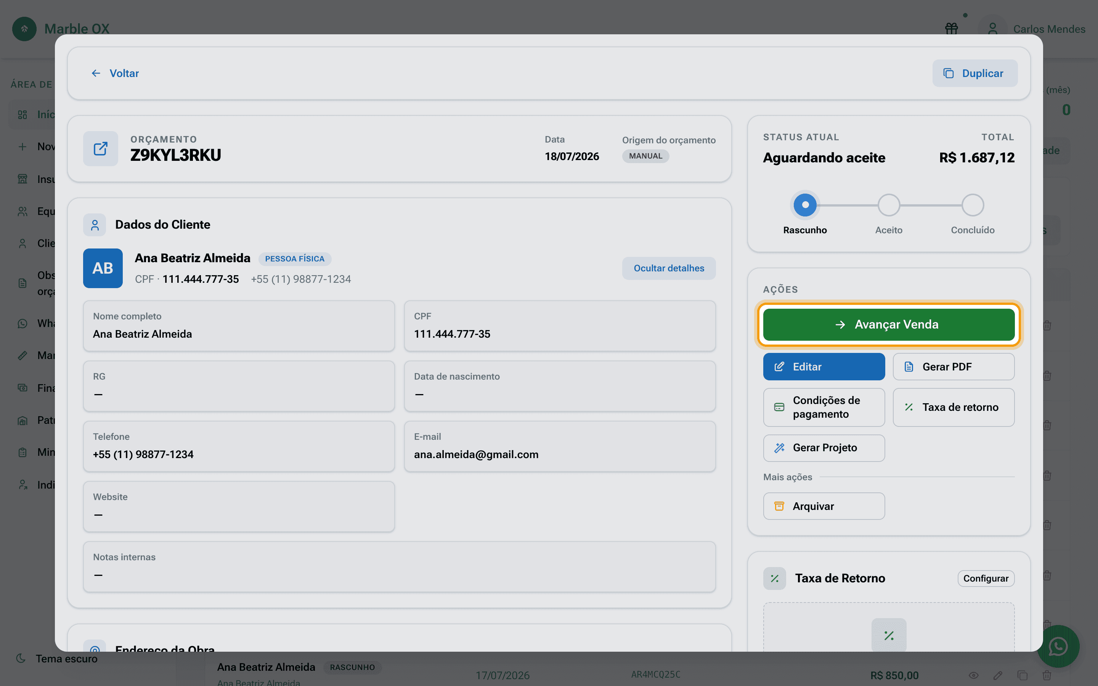Click the Aguardando aceite status text
The width and height of the screenshot is (1098, 686).
pos(824,157)
